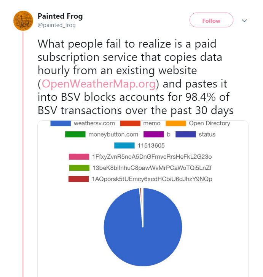Click the Painted Frog profile avatar
This screenshot has width=263, height=277.
(23, 21)
